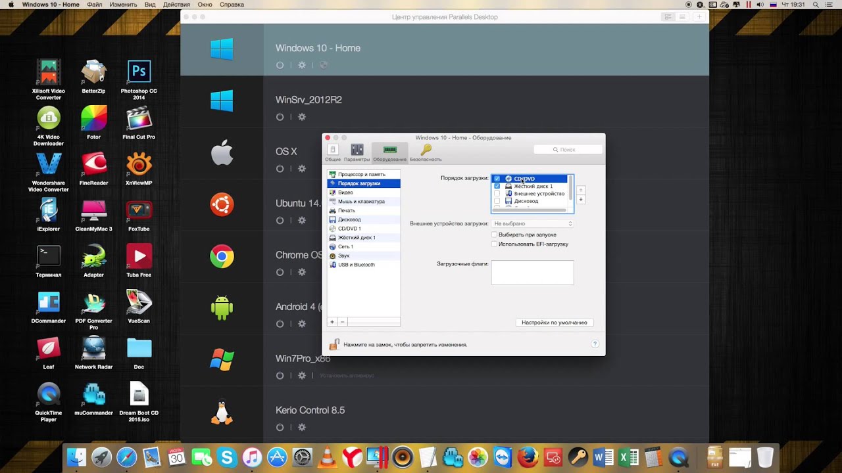Click the Загрузочные флаги text field
842x473 pixels.
(532, 273)
